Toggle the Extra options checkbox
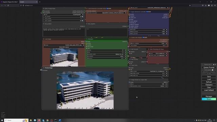The height and width of the screenshot is (122, 217). point(213,70)
